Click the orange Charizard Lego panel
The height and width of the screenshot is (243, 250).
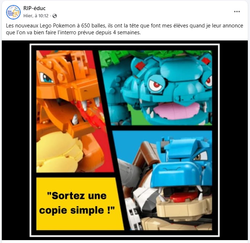tap(70, 112)
